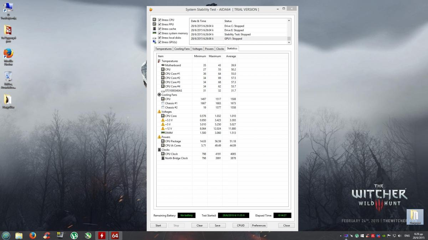This screenshot has width=428, height=240.
Task: Uncheck Stress system memory
Action: click(x=159, y=33)
